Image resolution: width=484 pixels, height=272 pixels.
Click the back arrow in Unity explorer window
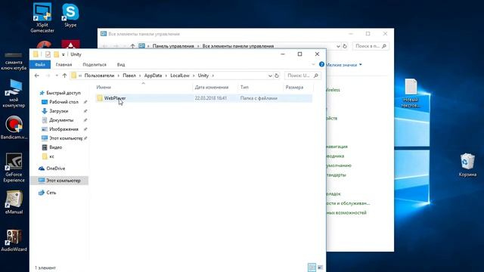point(37,76)
